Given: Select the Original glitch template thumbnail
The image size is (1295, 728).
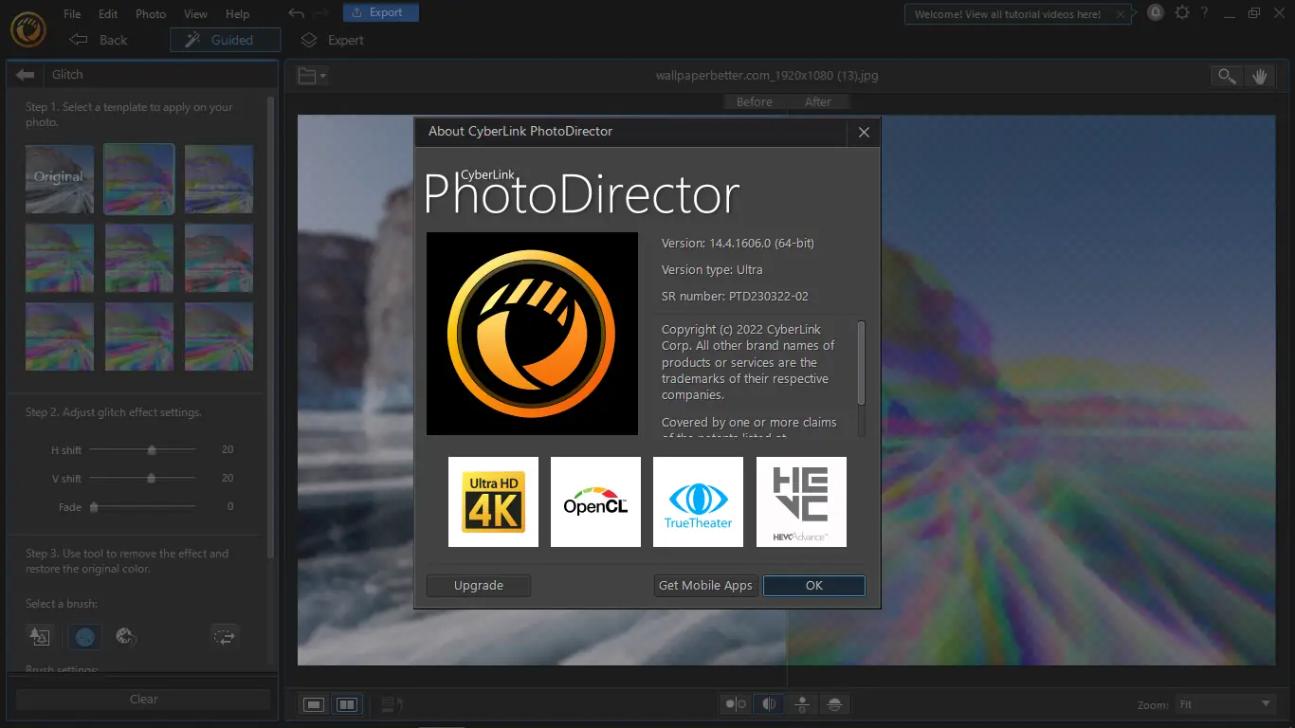Looking at the screenshot, I should tap(60, 178).
